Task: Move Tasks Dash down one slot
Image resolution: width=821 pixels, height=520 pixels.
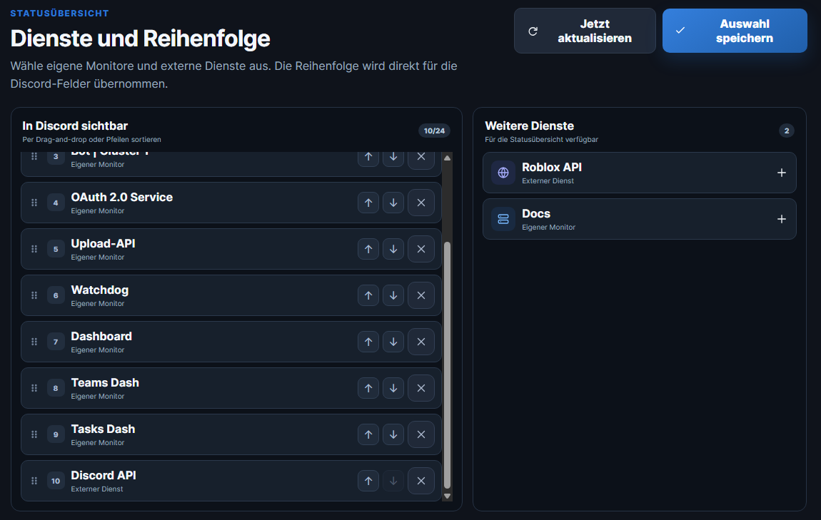Action: (393, 434)
